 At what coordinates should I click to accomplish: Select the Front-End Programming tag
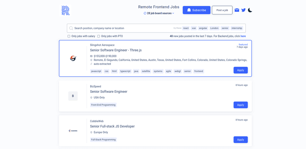pos(103,105)
